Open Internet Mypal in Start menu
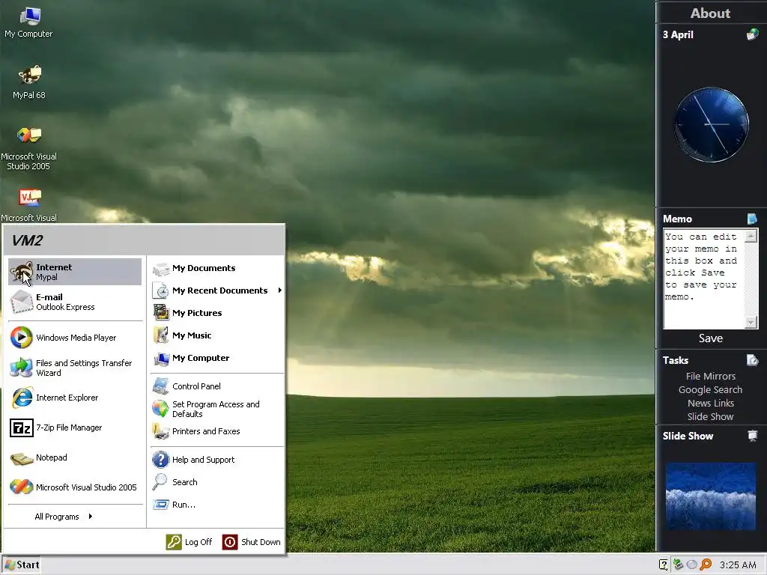The height and width of the screenshot is (575, 767). point(75,272)
